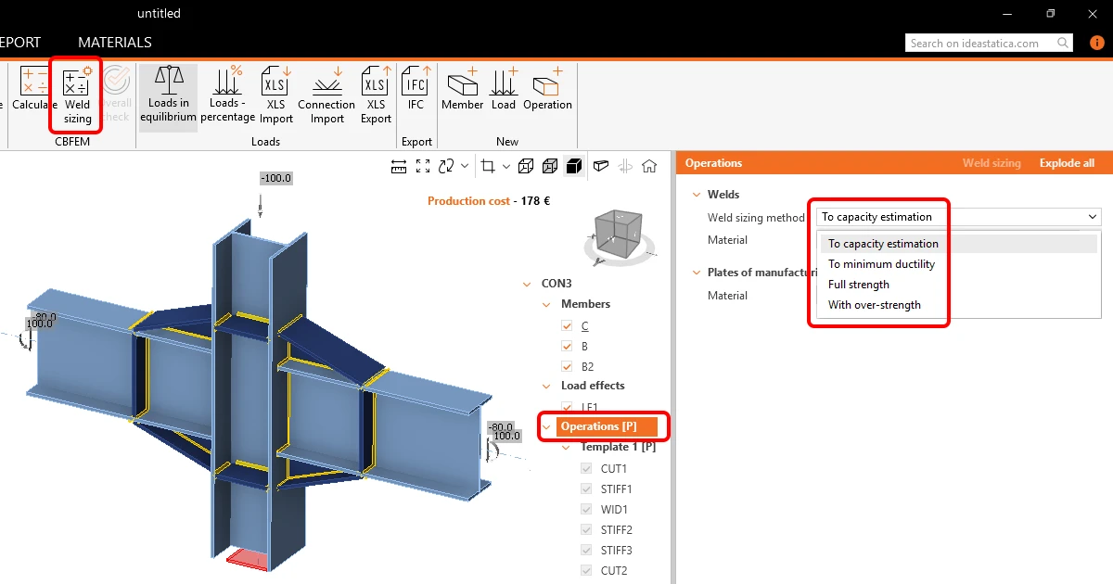Collapse the Welds section
This screenshot has height=584, width=1113.
coord(696,195)
